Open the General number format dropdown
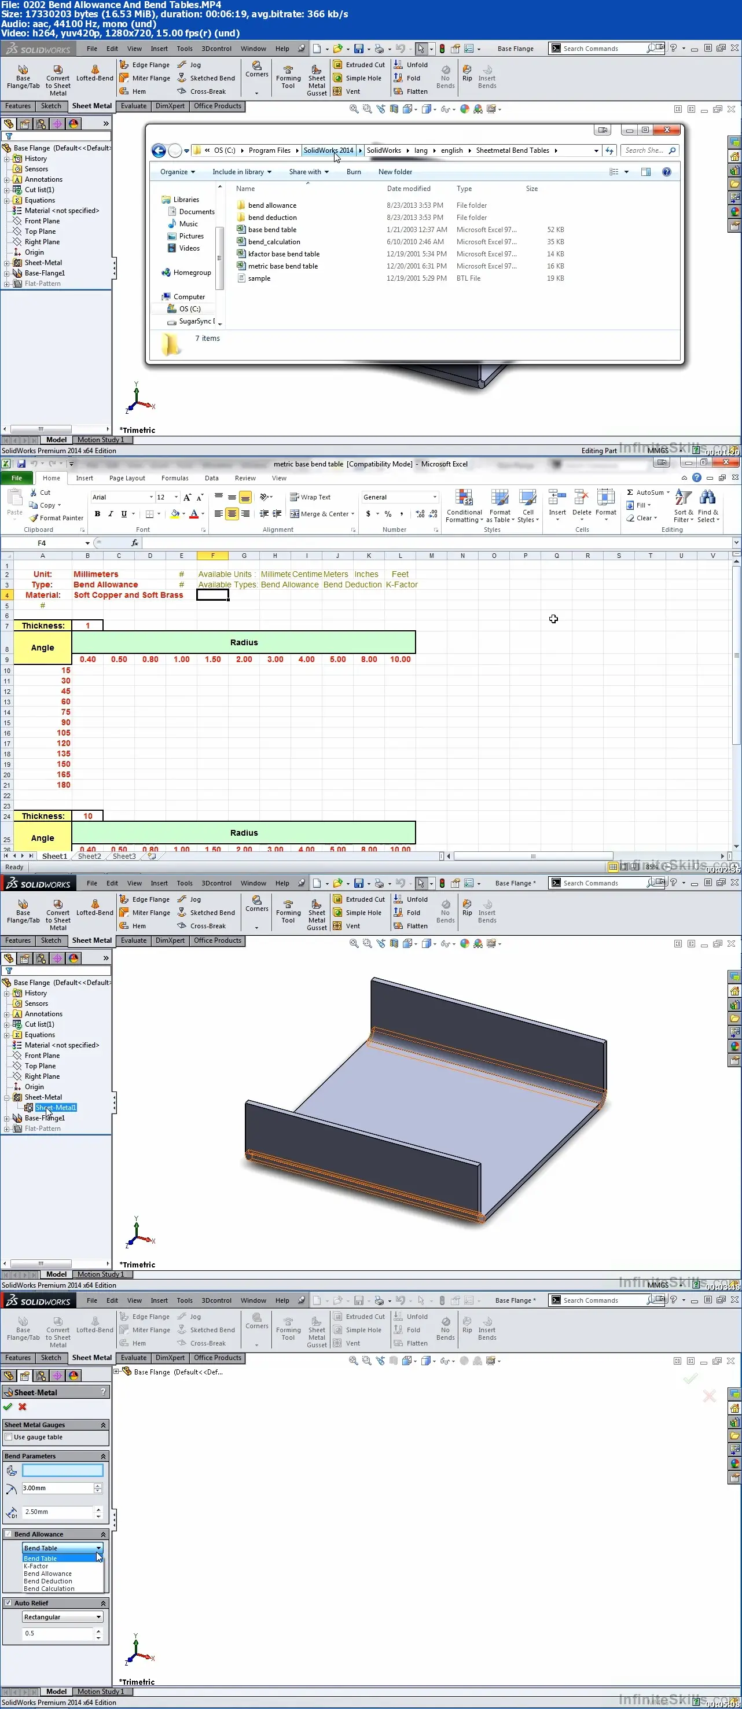The image size is (742, 1709). click(435, 497)
